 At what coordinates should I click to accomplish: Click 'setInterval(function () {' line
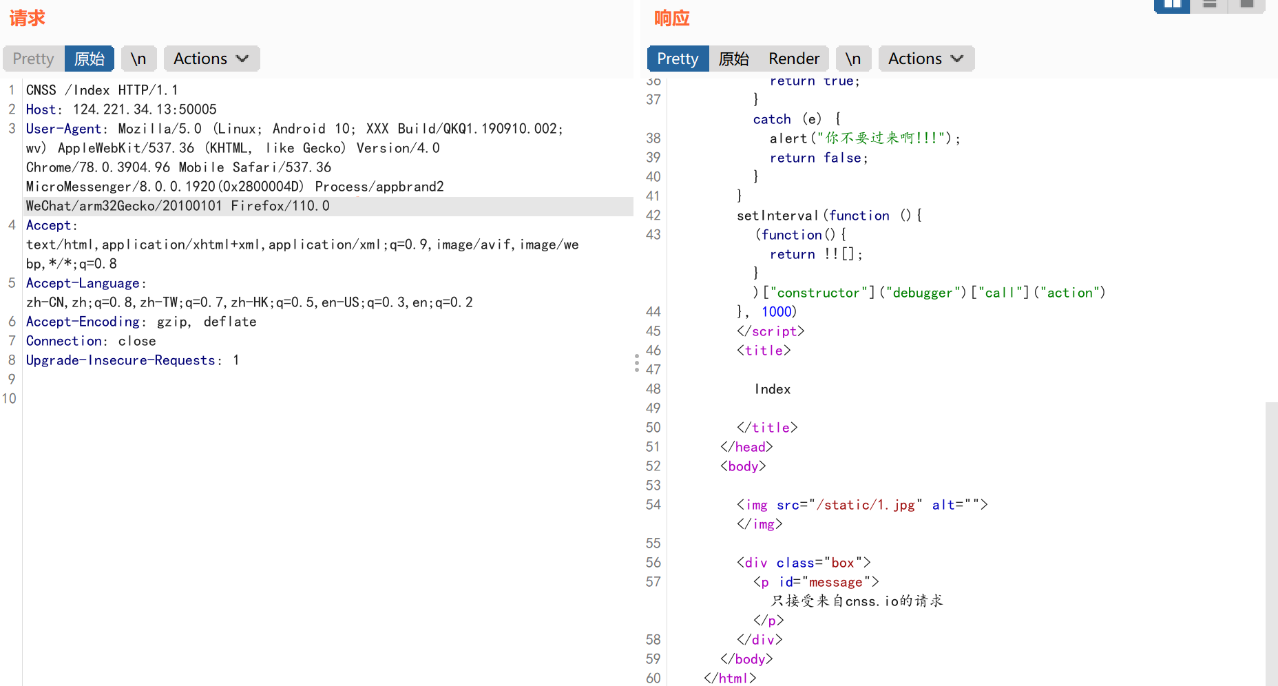tap(830, 216)
